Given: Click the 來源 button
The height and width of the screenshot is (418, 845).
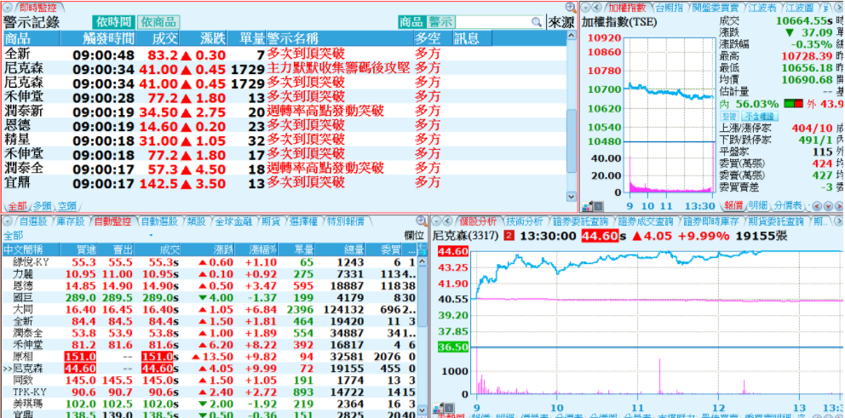Looking at the screenshot, I should coord(560,22).
